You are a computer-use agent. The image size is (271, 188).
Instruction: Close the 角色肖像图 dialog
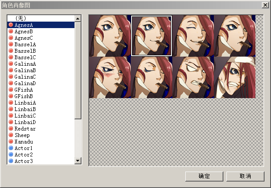point(265,5)
